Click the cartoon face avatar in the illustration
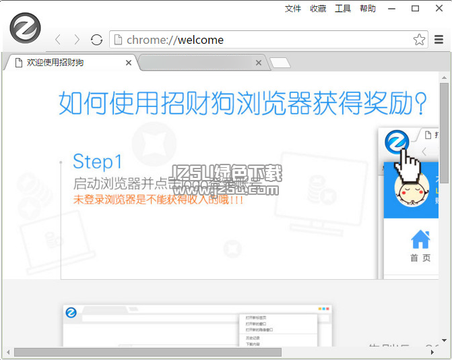This screenshot has height=360, width=452. [412, 190]
